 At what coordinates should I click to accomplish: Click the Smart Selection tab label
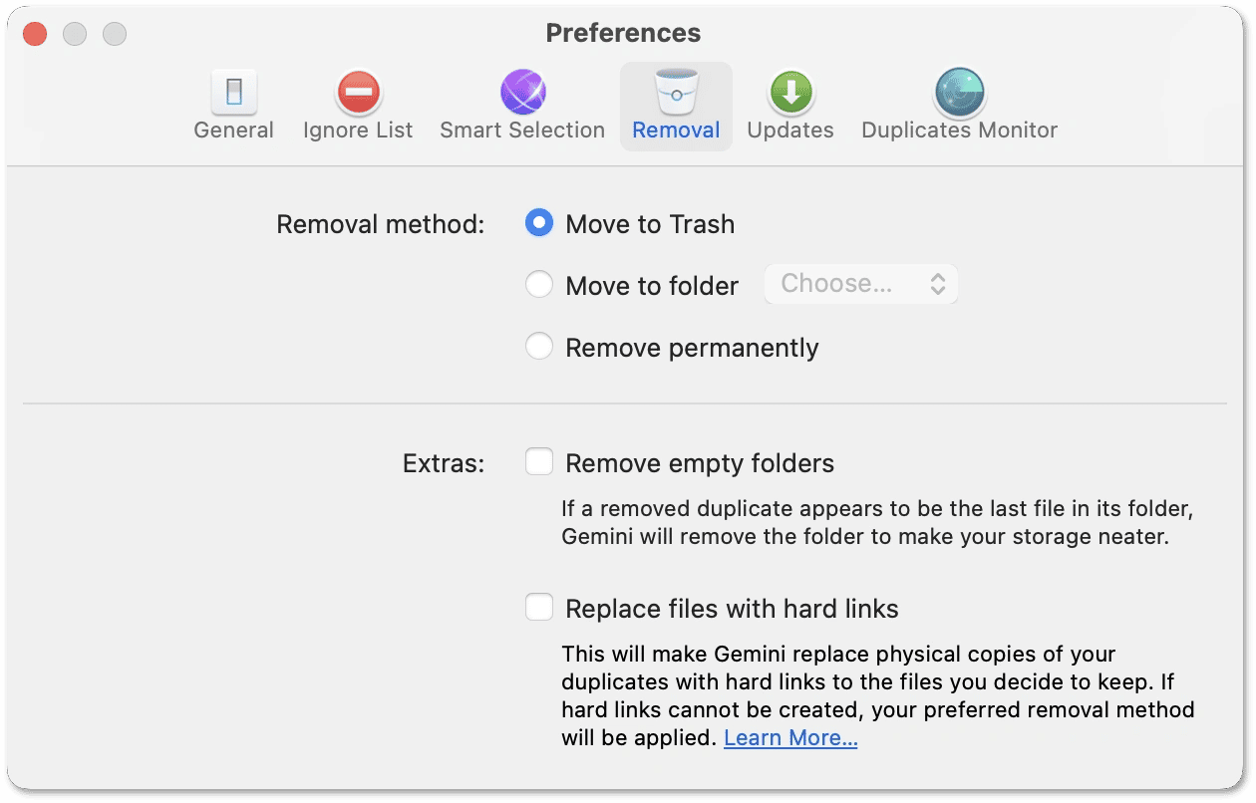(522, 131)
